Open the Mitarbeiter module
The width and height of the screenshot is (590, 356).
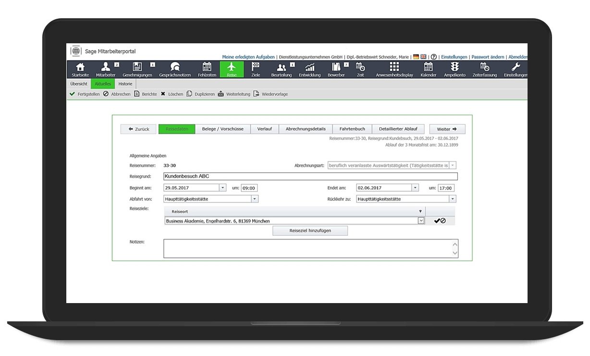106,69
